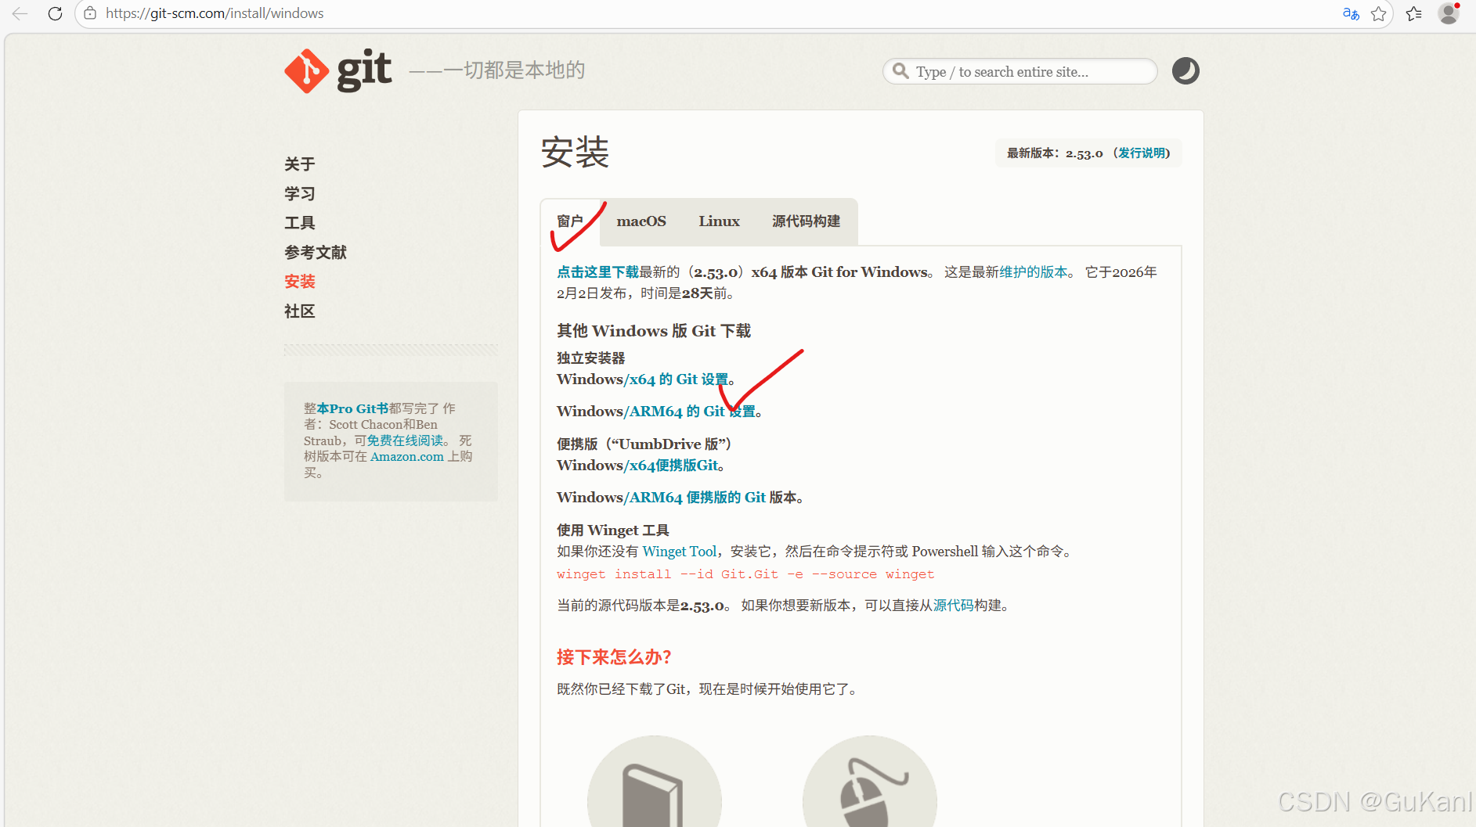Open Amazon.com link

(x=407, y=456)
